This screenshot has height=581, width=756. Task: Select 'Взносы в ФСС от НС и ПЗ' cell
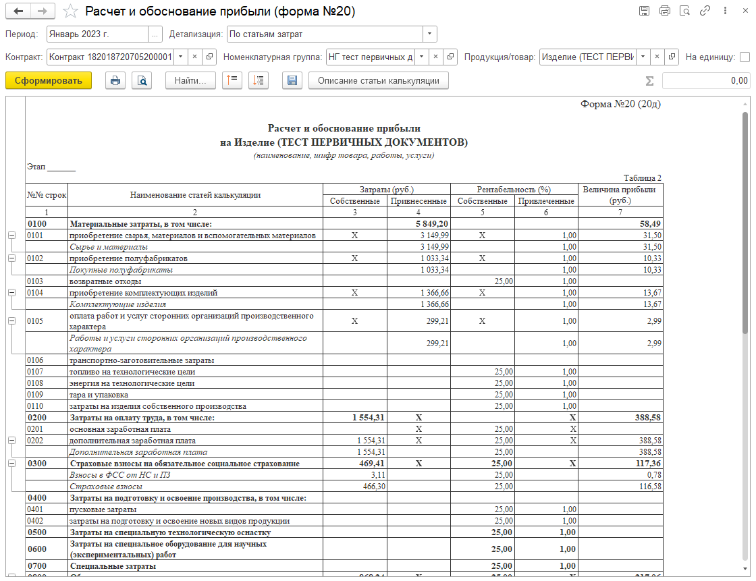coord(195,475)
